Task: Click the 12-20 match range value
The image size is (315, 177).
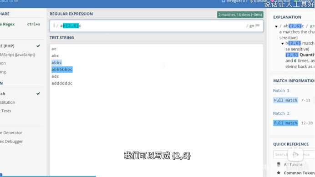Action: (x=307, y=123)
